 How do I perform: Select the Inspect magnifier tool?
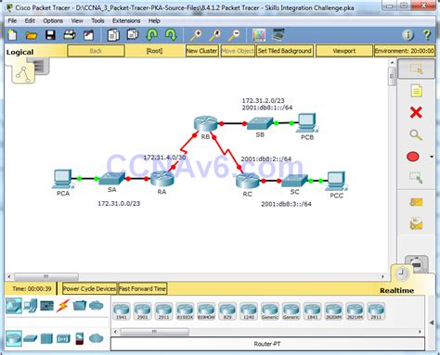(x=416, y=134)
